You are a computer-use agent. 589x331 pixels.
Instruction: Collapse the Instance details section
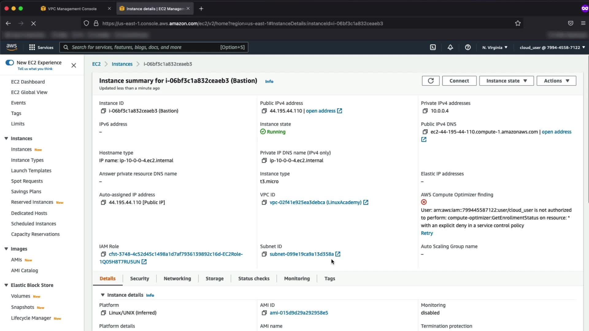[103, 295]
